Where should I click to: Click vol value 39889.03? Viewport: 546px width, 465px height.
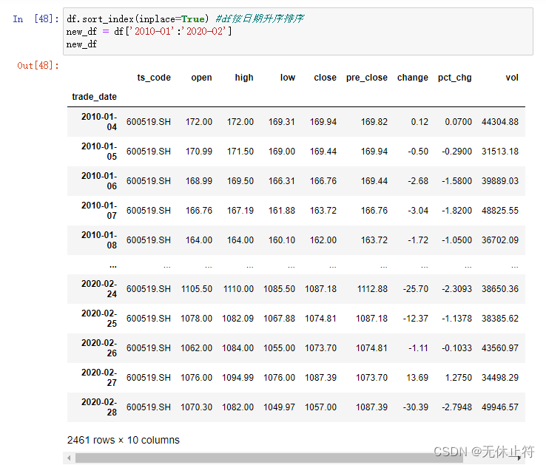(x=500, y=181)
